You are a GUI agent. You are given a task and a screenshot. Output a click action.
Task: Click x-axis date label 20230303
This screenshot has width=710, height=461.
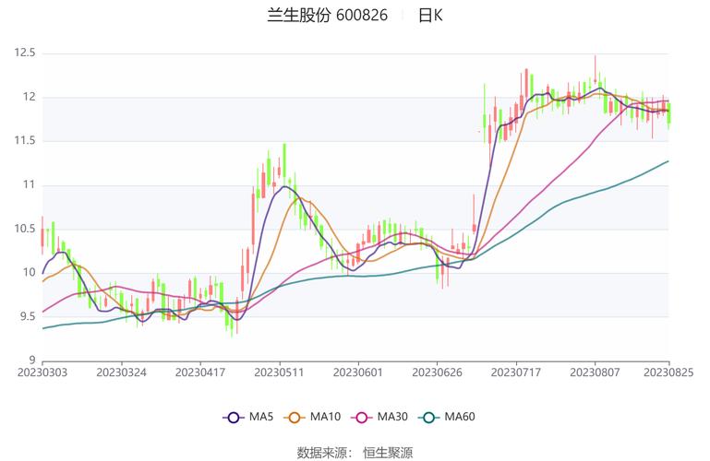(x=42, y=372)
